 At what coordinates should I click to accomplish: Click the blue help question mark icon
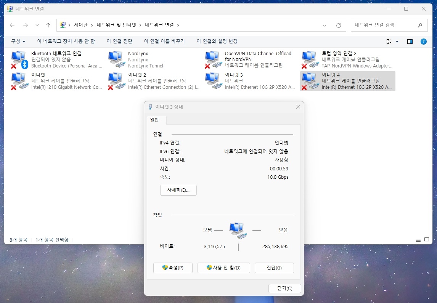[423, 42]
